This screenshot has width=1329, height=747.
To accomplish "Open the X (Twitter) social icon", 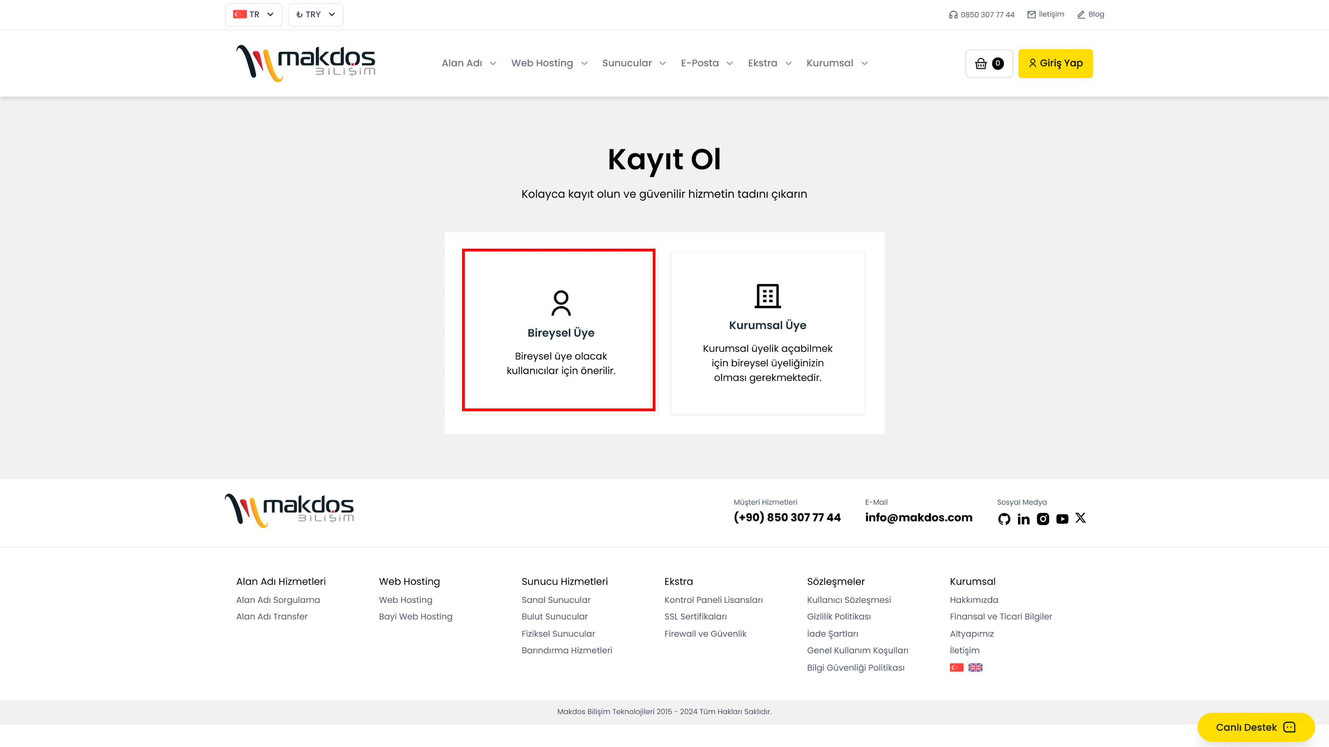I will (1081, 518).
